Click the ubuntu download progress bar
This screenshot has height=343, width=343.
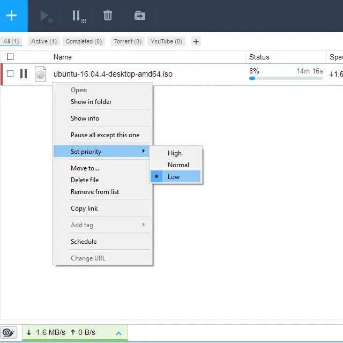click(x=286, y=78)
